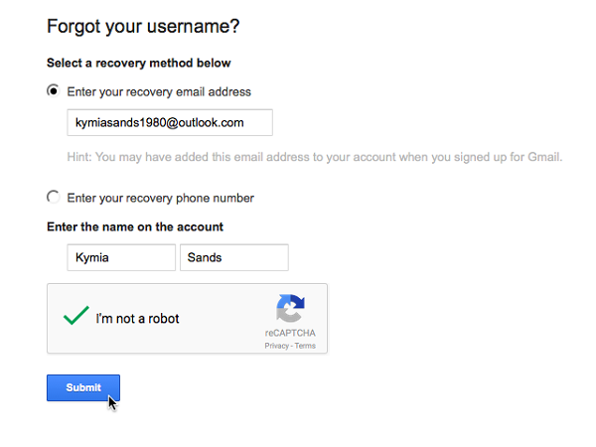
Task: Click the word "Hint:" below the email field
Action: point(81,156)
